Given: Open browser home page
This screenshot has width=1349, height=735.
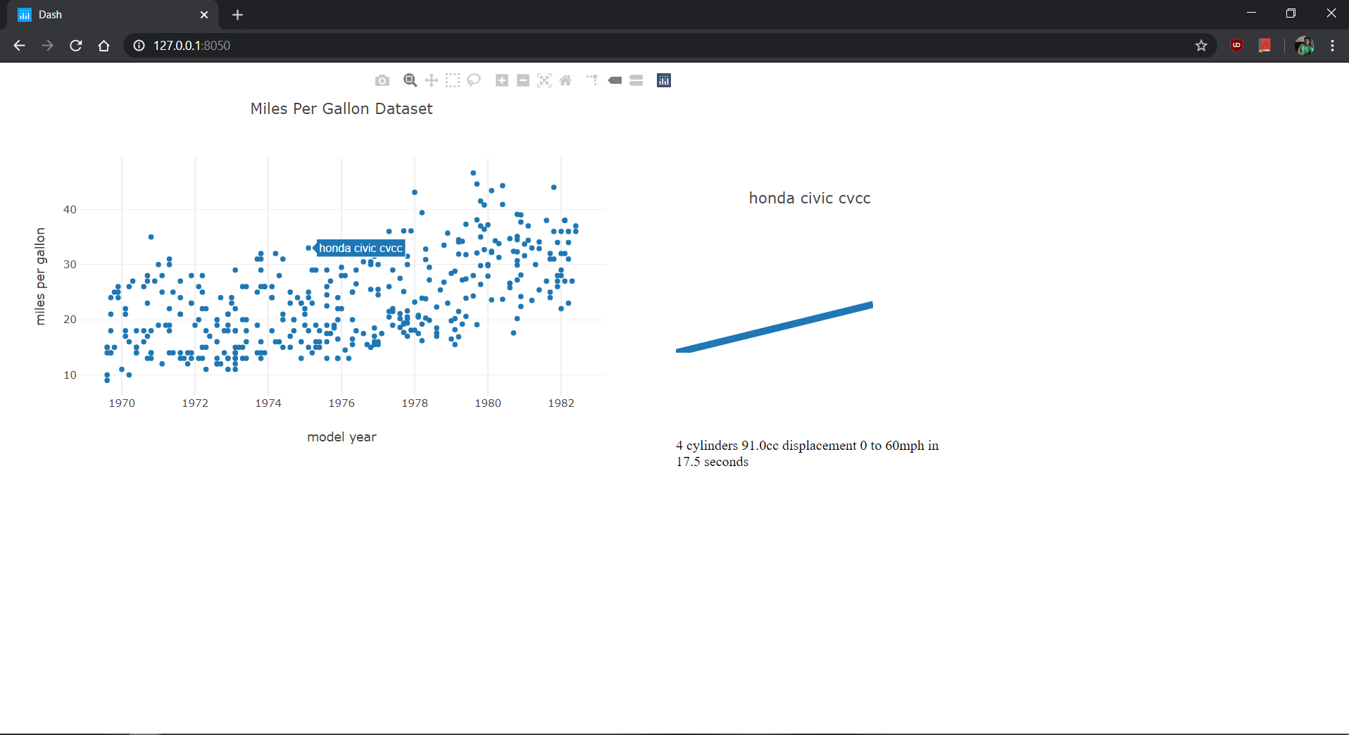Looking at the screenshot, I should click(104, 46).
